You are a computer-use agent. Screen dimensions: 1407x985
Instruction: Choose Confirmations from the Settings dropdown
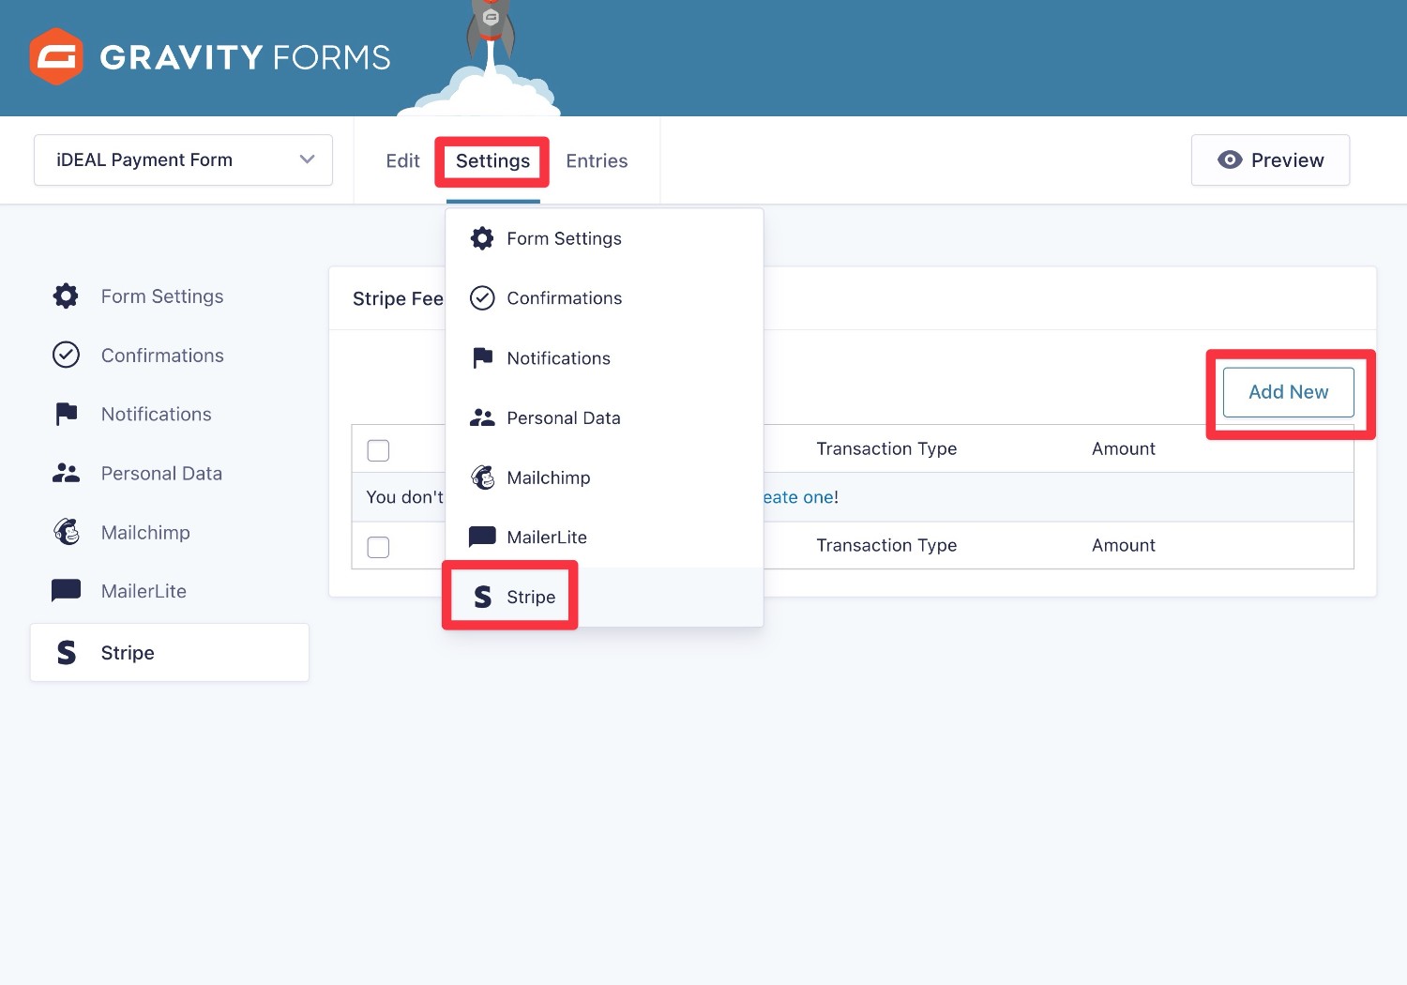[604, 298]
